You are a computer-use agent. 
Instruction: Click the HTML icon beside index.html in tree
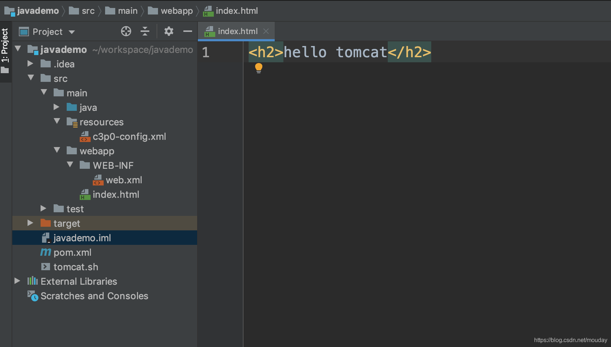coord(85,194)
